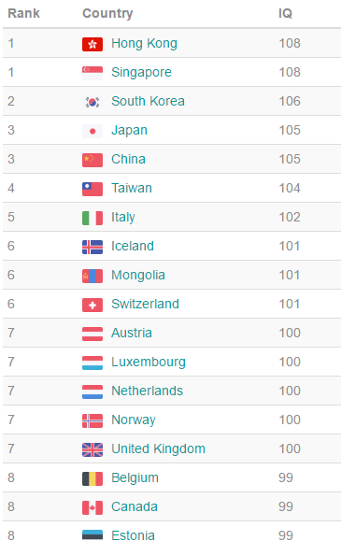This screenshot has height=541, width=341.
Task: Click the Italy flag icon
Action: [x=92, y=218]
